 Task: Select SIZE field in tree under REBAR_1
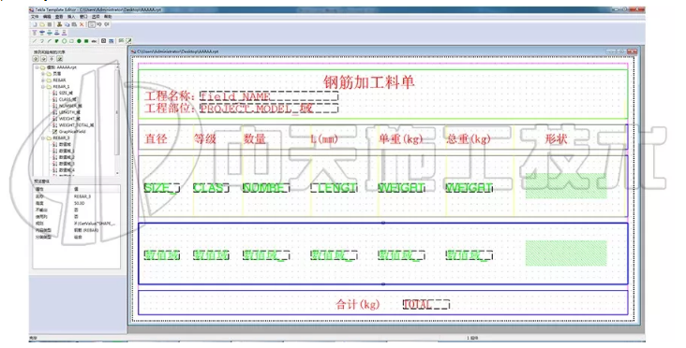[66, 93]
